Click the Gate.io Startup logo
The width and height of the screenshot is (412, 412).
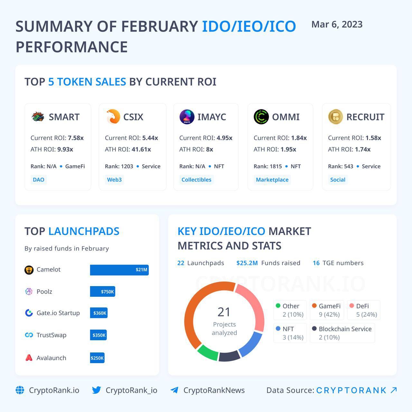[29, 313]
